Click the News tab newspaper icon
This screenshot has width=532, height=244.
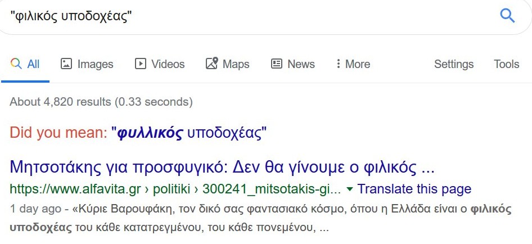(277, 64)
